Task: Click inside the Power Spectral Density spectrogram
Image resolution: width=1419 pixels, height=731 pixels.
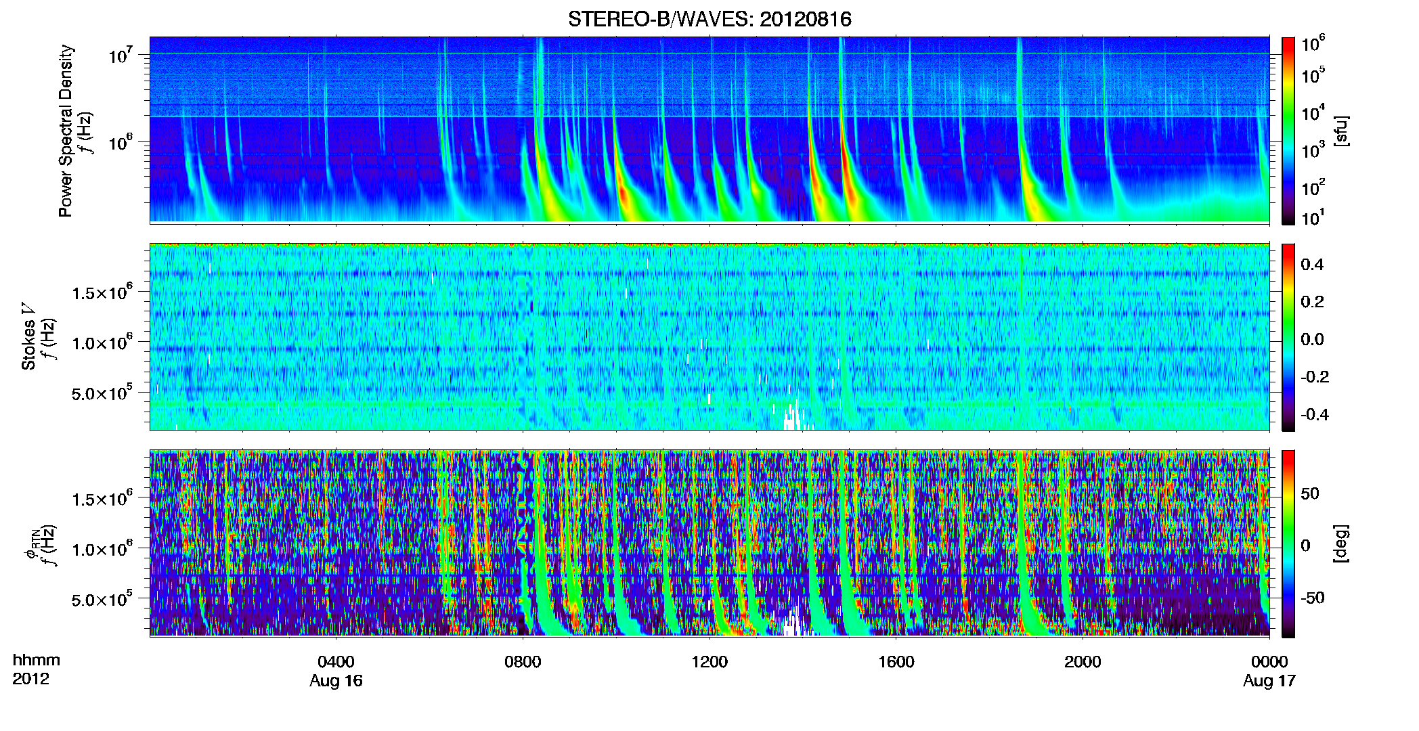Action: [709, 129]
